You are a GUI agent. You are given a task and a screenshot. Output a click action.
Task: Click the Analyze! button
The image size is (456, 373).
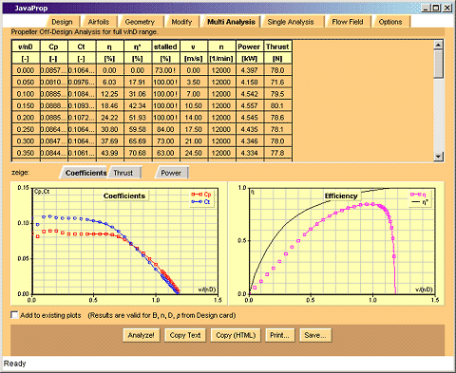tap(142, 335)
